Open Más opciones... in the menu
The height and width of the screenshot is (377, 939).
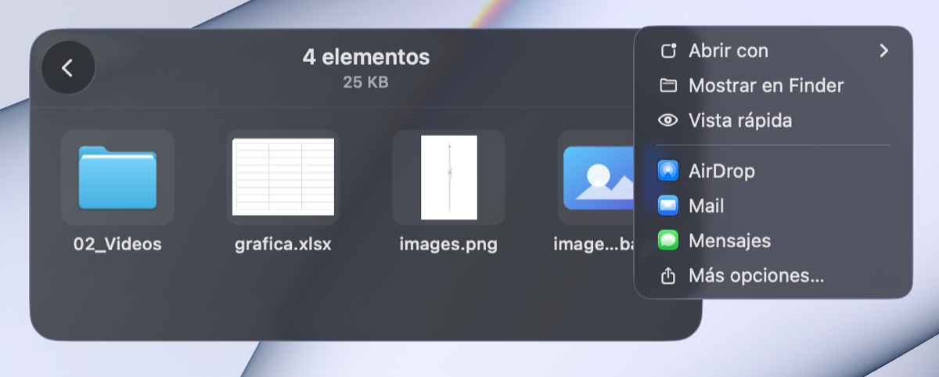tap(773, 275)
